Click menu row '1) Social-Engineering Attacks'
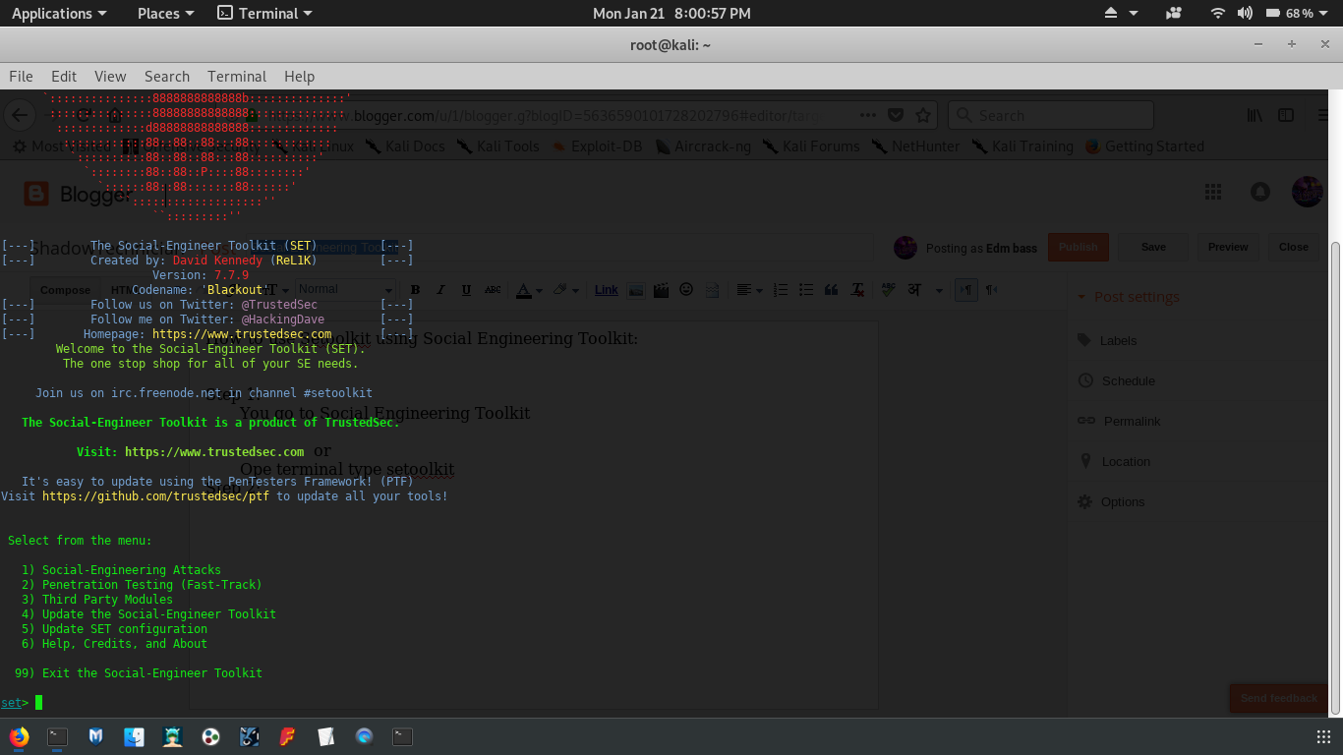Image resolution: width=1343 pixels, height=755 pixels. coord(121,570)
